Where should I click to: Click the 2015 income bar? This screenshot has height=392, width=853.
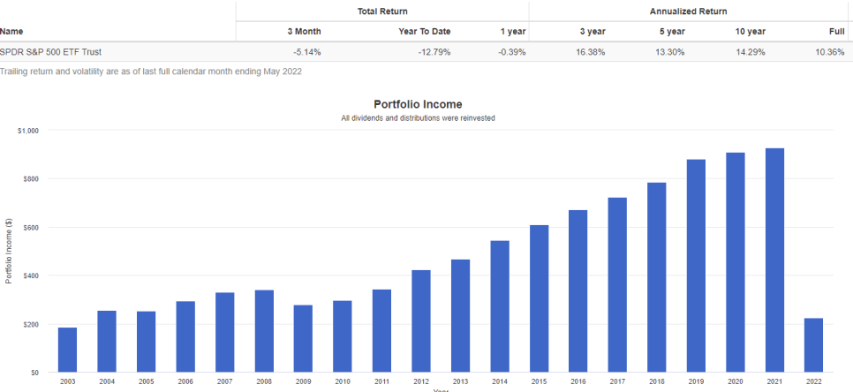tap(540, 299)
